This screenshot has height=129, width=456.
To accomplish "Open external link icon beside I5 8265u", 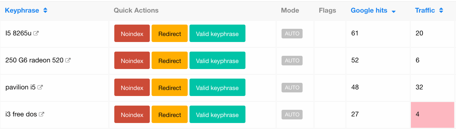I will coord(36,33).
